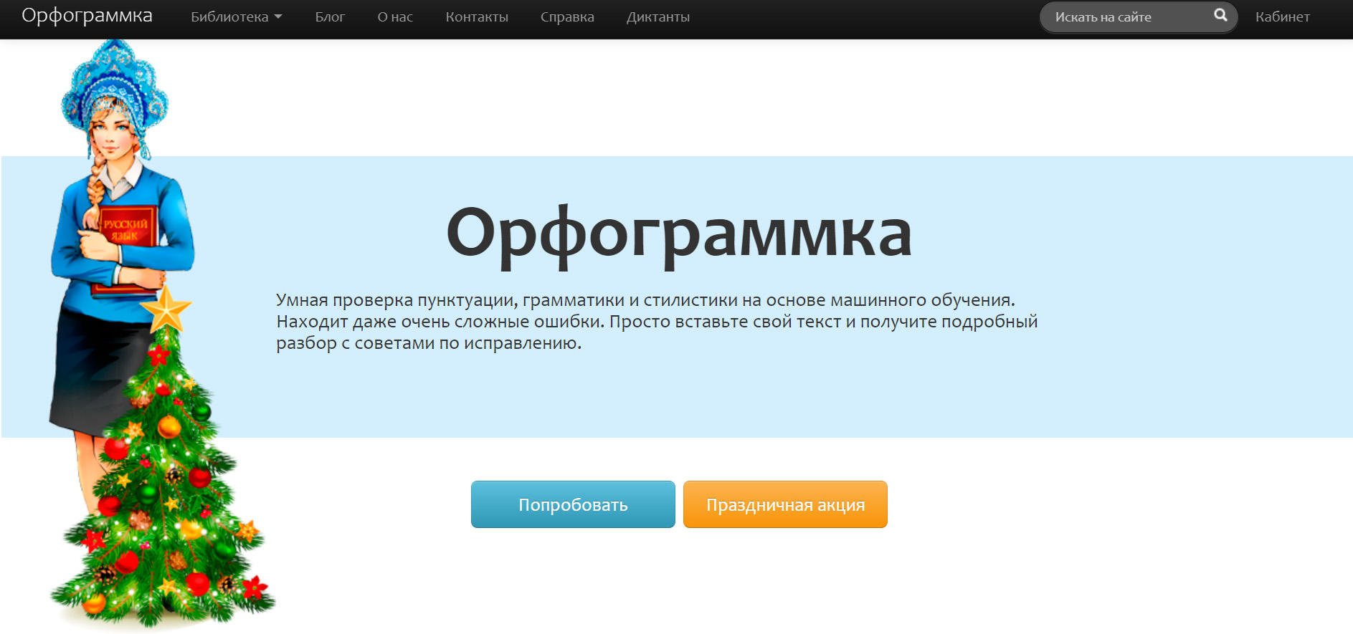
Task: Click the orange Праздничная акция button
Action: pyautogui.click(x=785, y=504)
